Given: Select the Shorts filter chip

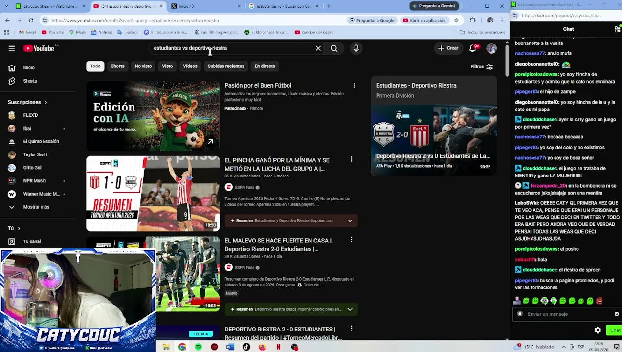Looking at the screenshot, I should (x=117, y=66).
